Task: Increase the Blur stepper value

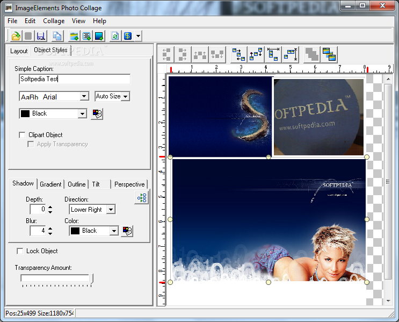Action: point(50,228)
